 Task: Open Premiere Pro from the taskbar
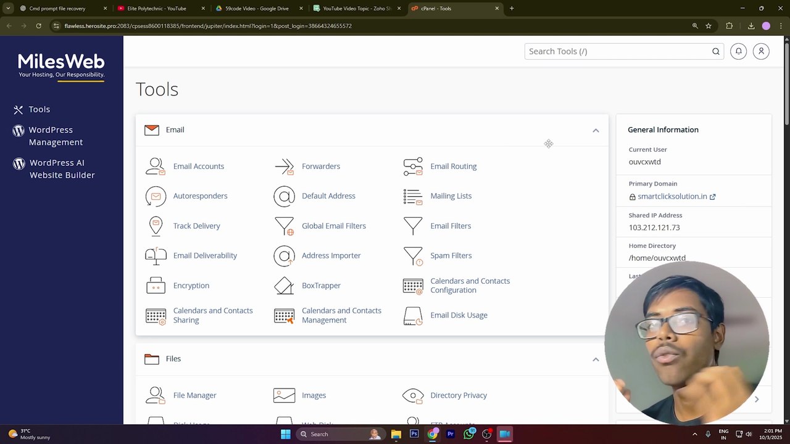(x=451, y=434)
